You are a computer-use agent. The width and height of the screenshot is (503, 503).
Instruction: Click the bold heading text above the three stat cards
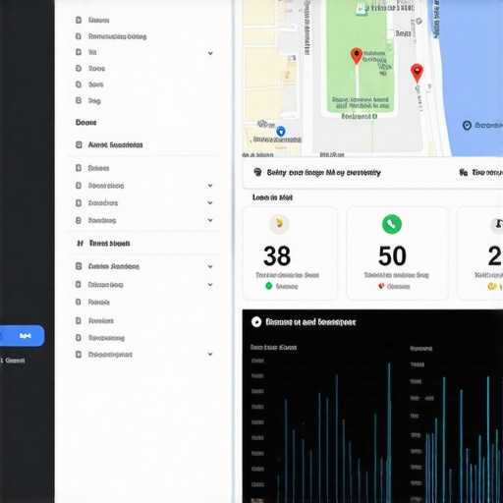pos(272,197)
